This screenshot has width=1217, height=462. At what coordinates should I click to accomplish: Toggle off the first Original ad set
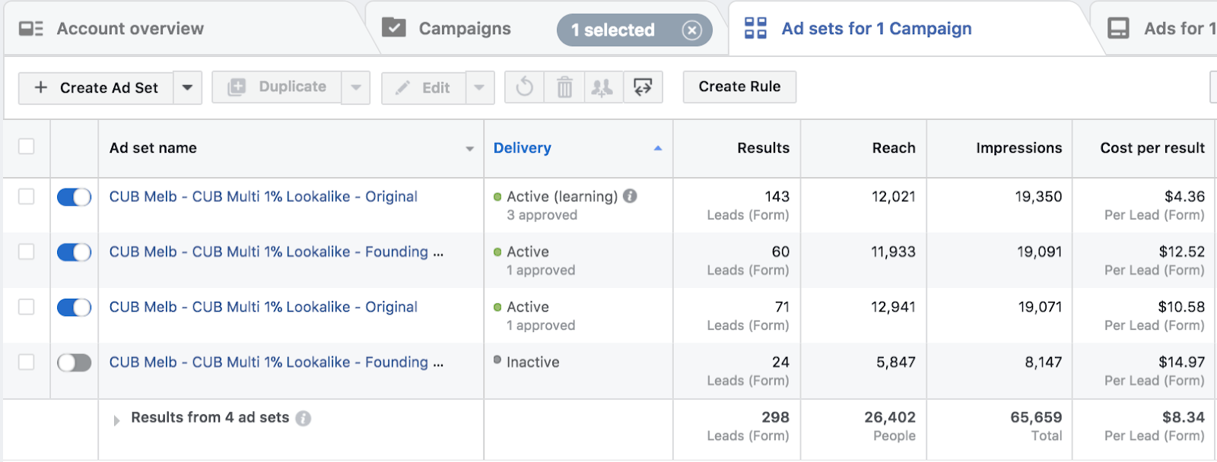pyautogui.click(x=75, y=197)
